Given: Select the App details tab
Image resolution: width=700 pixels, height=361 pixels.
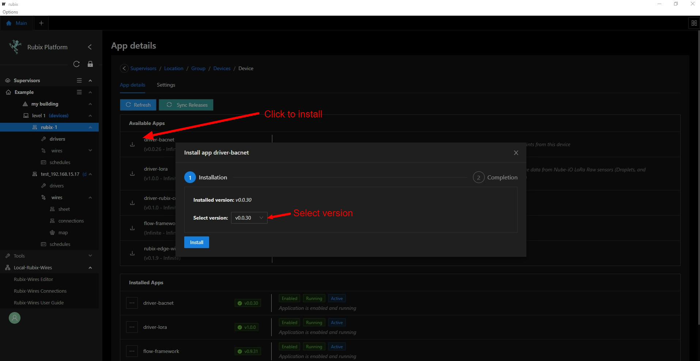Looking at the screenshot, I should pyautogui.click(x=132, y=85).
